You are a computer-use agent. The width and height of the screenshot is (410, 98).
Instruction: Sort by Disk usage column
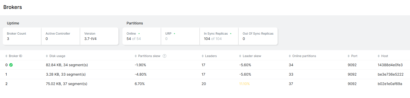point(56,56)
